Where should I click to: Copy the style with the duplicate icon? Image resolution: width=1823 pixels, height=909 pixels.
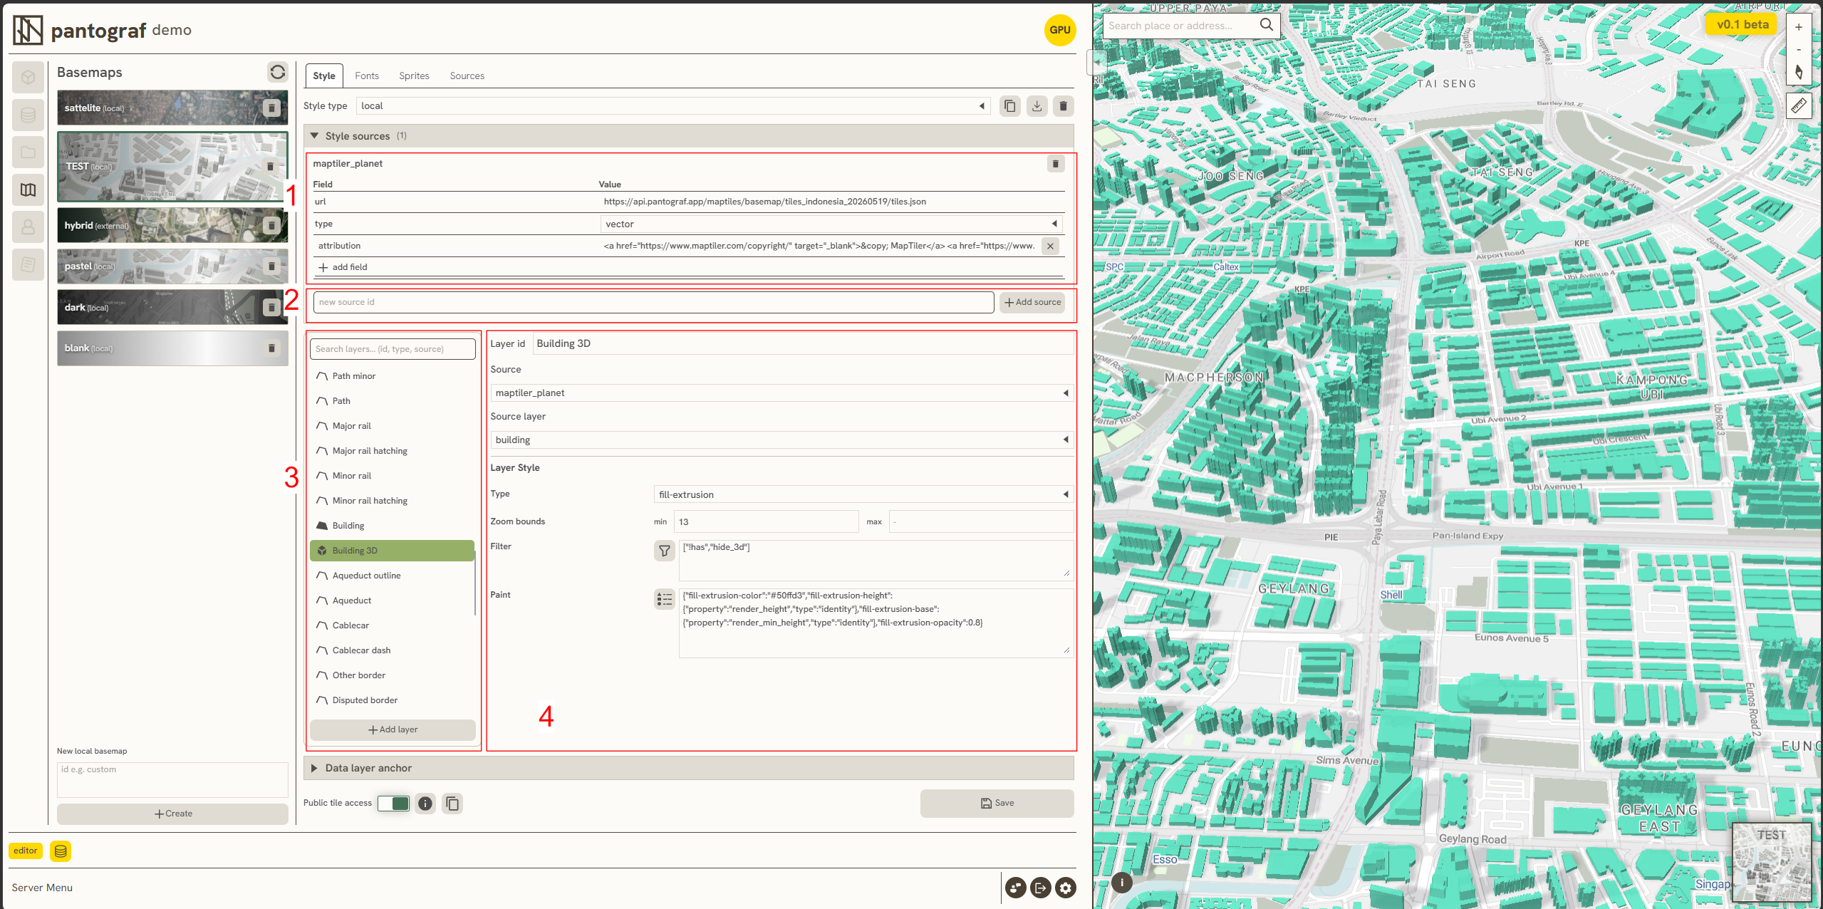1009,106
